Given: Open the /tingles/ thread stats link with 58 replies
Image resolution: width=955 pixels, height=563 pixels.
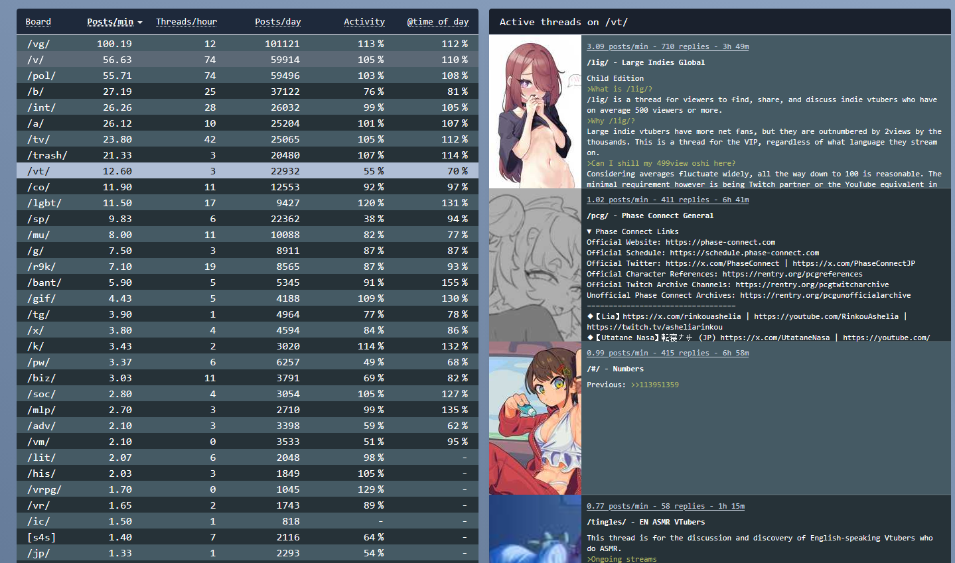Looking at the screenshot, I should pyautogui.click(x=666, y=506).
